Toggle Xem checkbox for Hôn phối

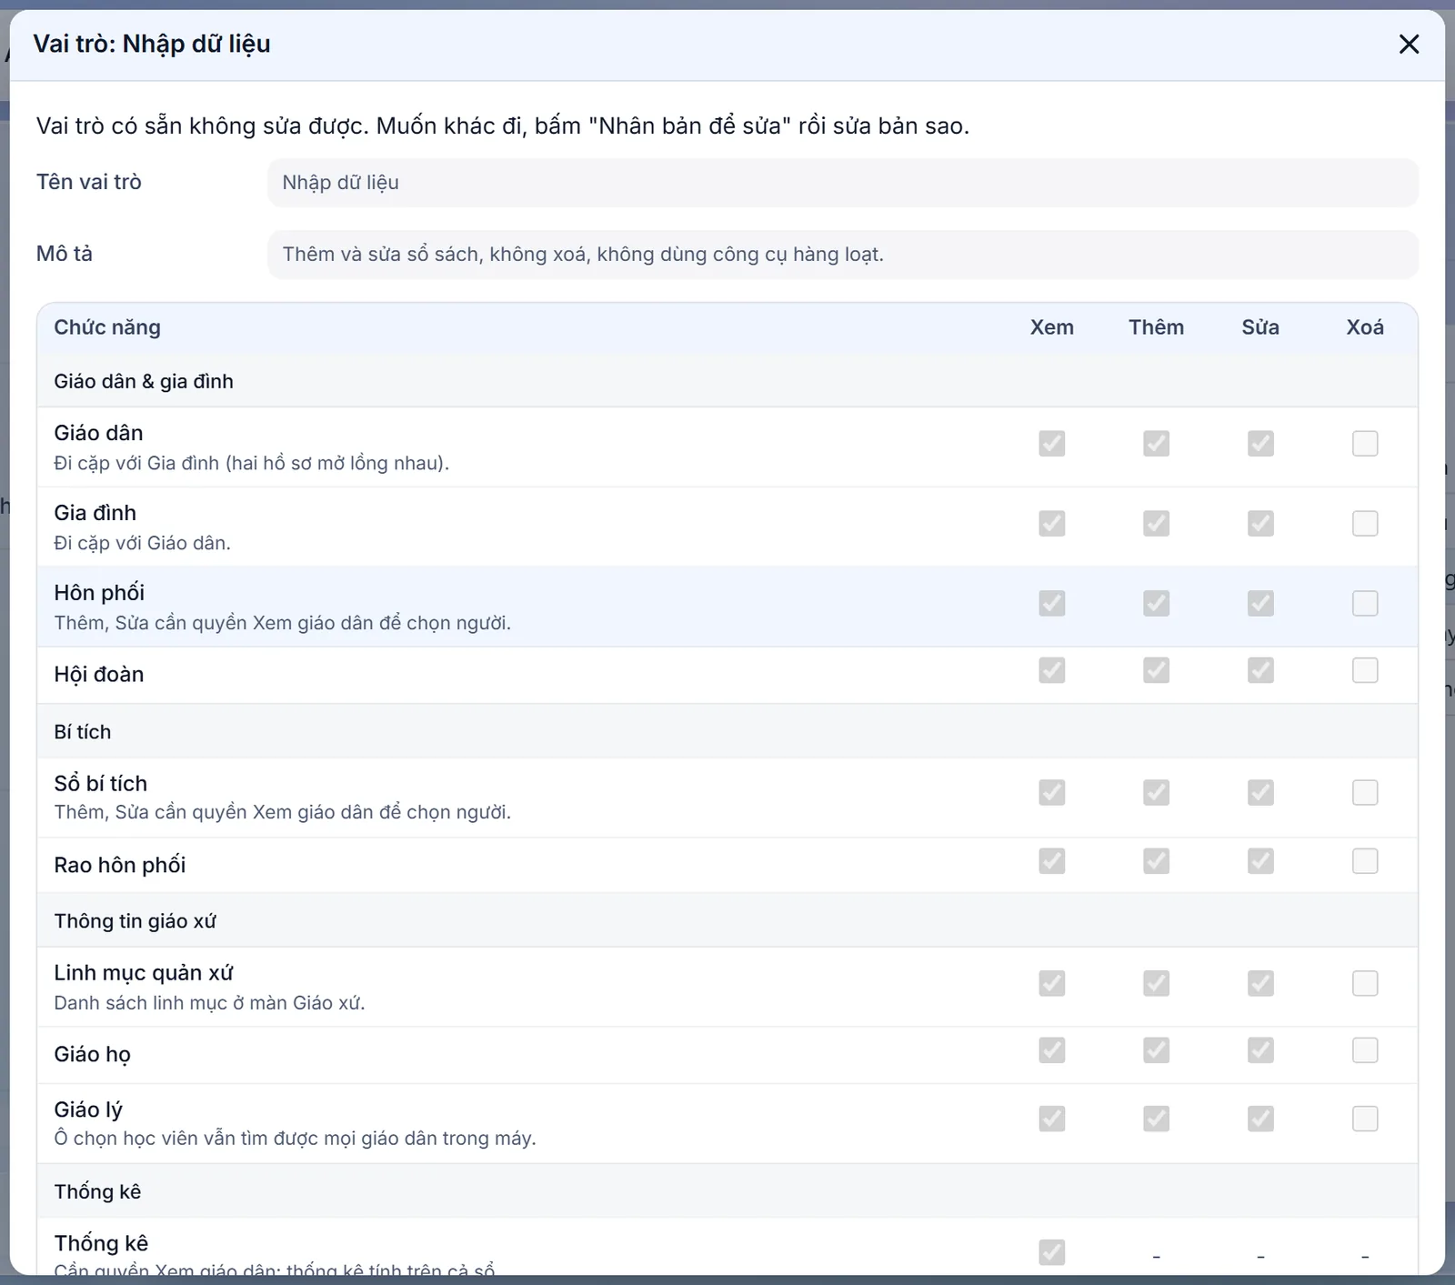(1052, 603)
